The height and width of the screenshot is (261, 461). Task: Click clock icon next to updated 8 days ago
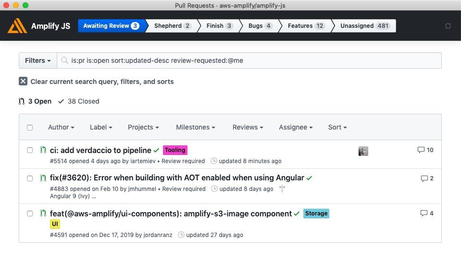tap(214, 189)
